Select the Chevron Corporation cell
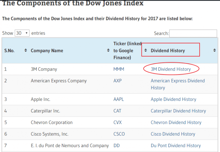220x152 pixels. click(52, 122)
